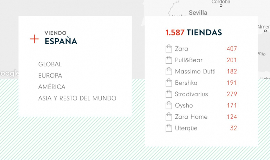
Task: Switch the view to Europa
Action: pos(50,76)
